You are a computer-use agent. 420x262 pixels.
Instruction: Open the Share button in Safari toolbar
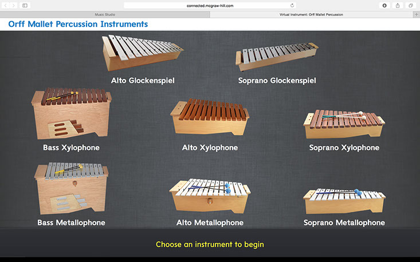(x=398, y=5)
